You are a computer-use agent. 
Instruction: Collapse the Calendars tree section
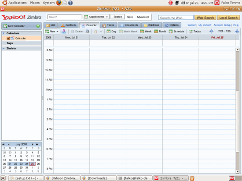click(4, 33)
